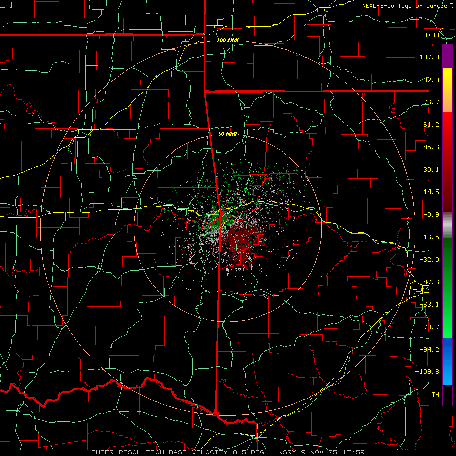Click the 'KSRX' radar site identifier
The width and height of the screenshot is (456, 456).
click(288, 452)
